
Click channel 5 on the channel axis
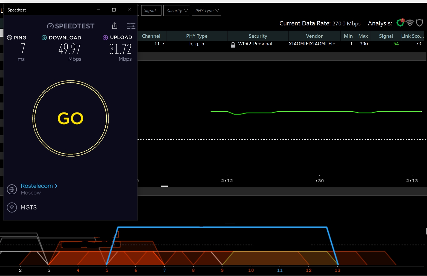pos(107,270)
